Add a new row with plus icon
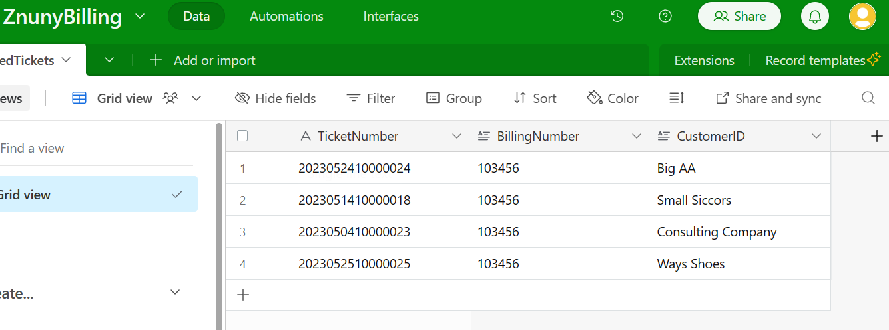Image resolution: width=889 pixels, height=330 pixels. point(243,295)
